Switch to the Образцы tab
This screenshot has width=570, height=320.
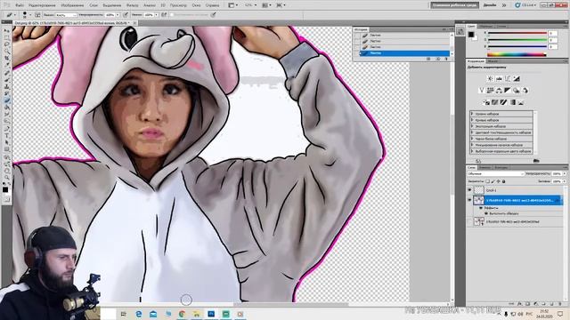tap(485, 27)
